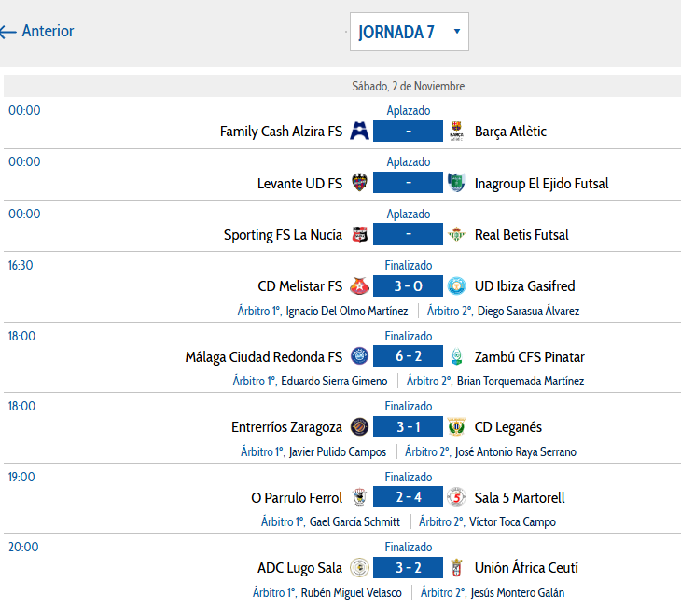Click the UD Ibiza Gasifred logo

(x=456, y=286)
